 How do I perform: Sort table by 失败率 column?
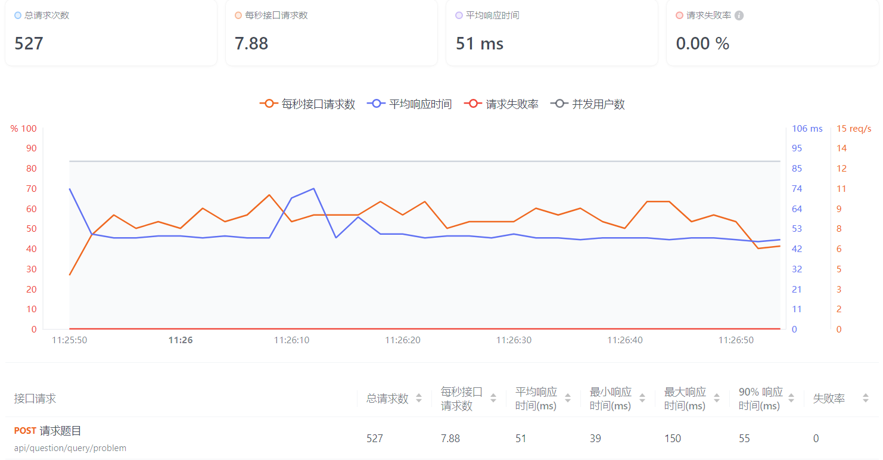pyautogui.click(x=866, y=398)
